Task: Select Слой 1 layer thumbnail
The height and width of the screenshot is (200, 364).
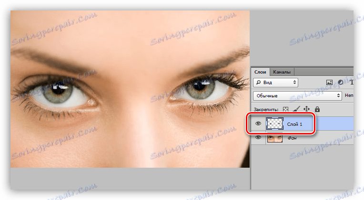Action: tap(274, 124)
